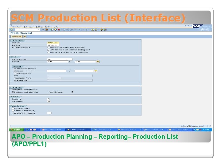Image resolution: width=221 pixels, height=165 pixels.
Task: Click the Windows Start button
Action: coord(17,130)
